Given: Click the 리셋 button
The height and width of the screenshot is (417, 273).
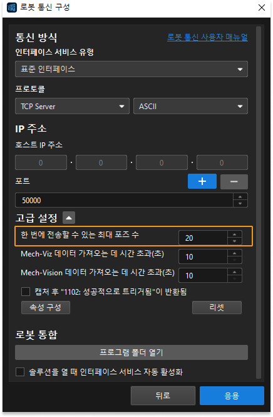Looking at the screenshot, I should click(217, 307).
